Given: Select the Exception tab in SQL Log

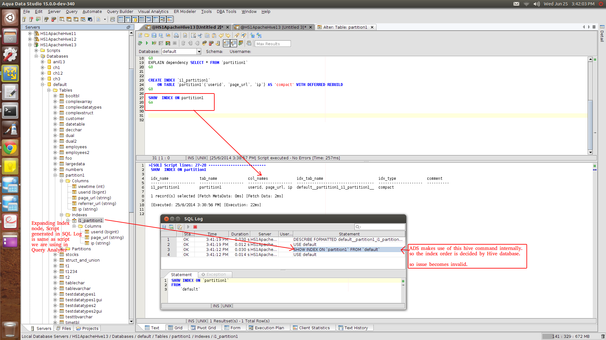Looking at the screenshot, I should pyautogui.click(x=216, y=275).
